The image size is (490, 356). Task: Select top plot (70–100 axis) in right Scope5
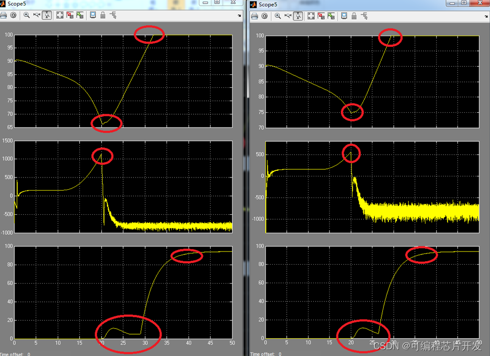tap(372, 82)
